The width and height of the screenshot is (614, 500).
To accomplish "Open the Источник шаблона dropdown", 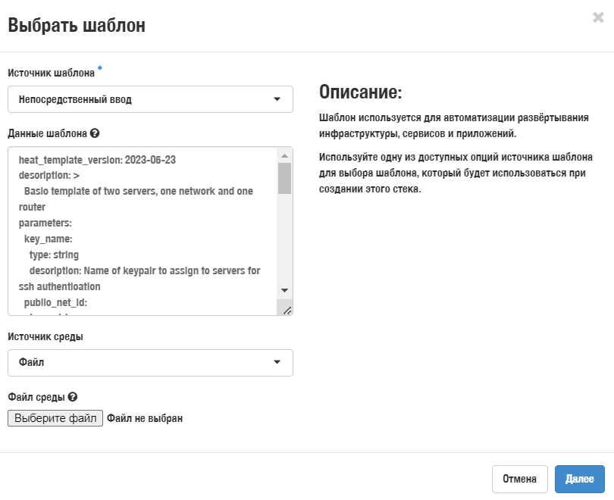I will (150, 99).
